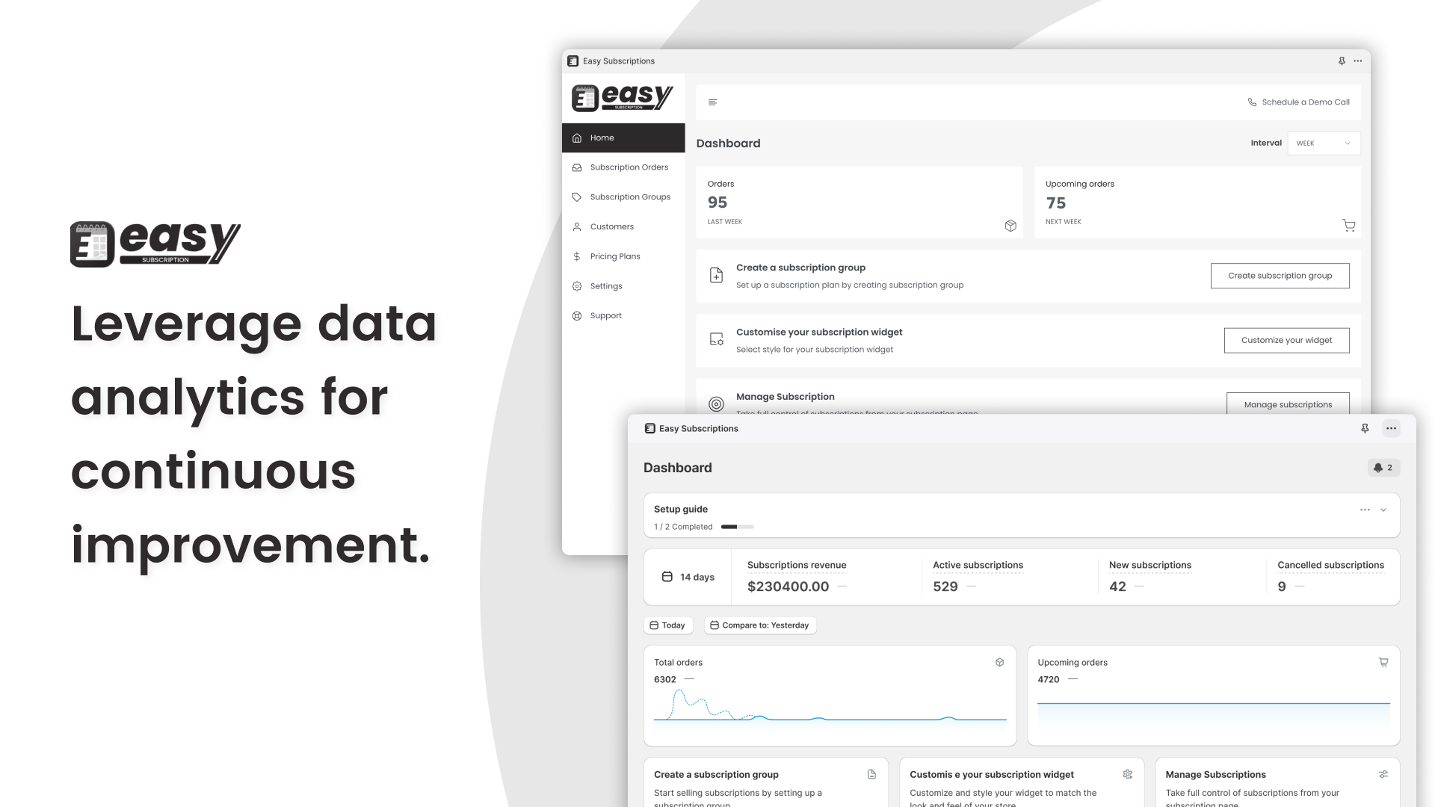Screen dimensions: 1435x807
Task: Click the Home house icon in sidebar
Action: (577, 138)
